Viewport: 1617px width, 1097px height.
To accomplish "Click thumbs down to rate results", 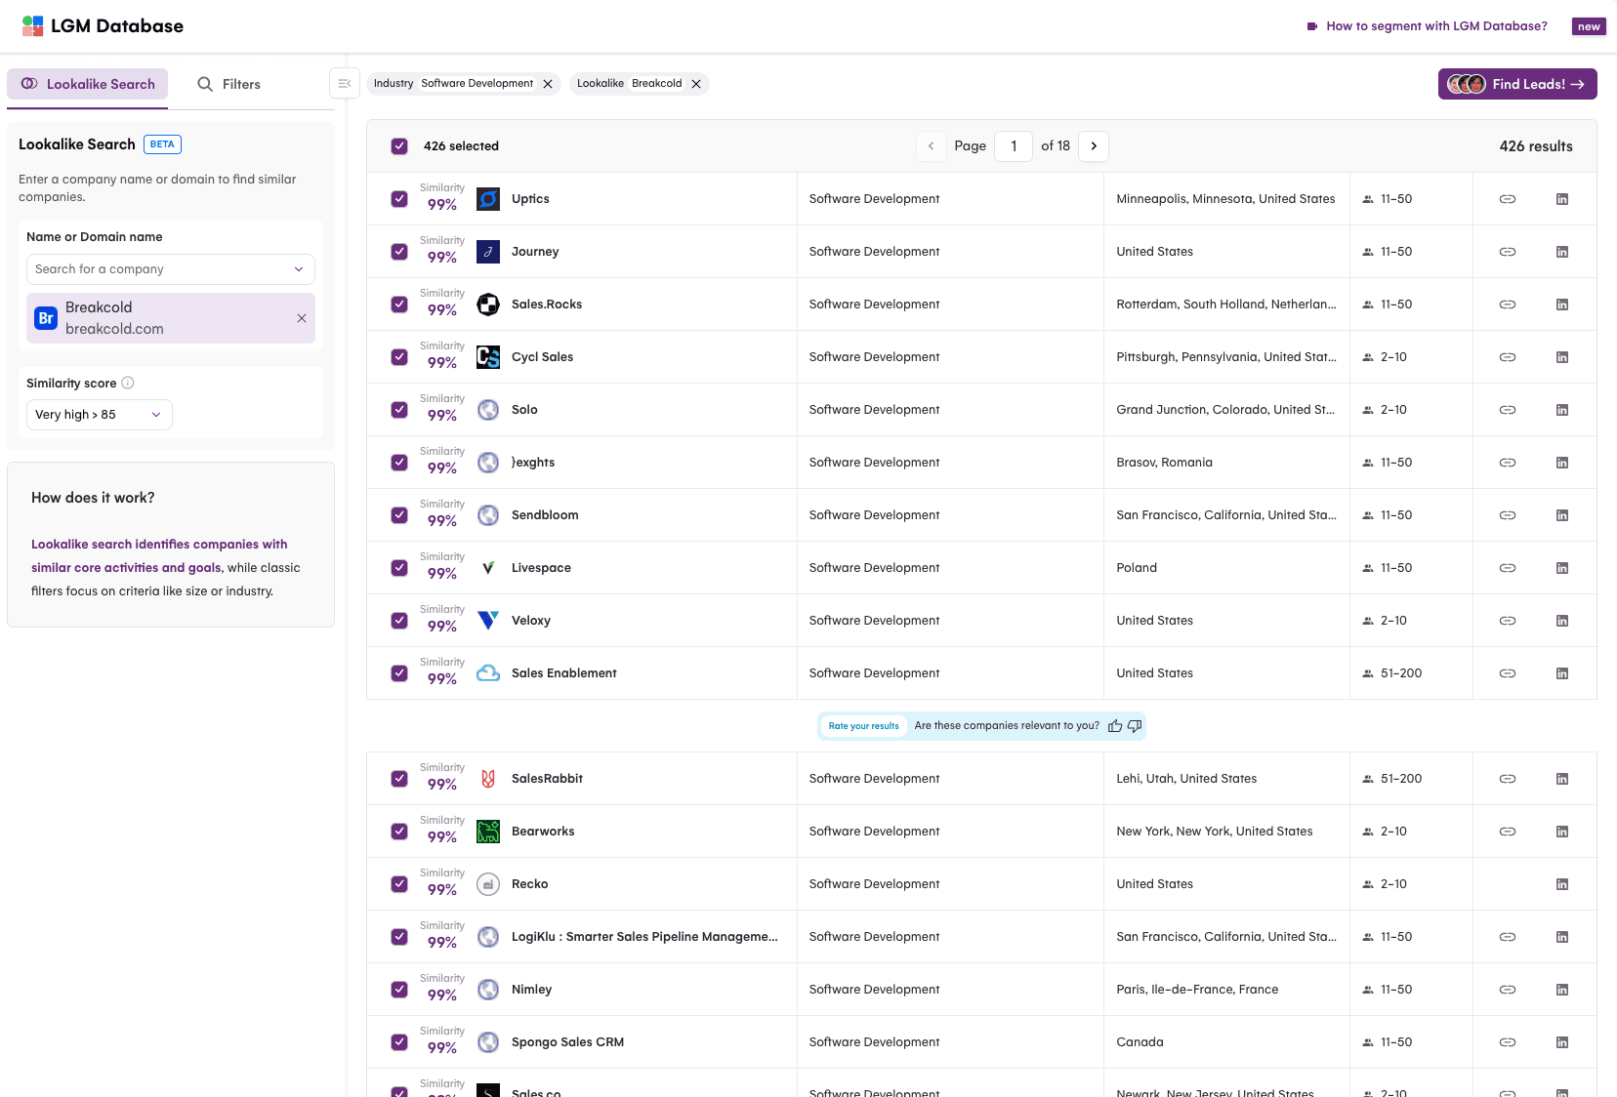I will 1135,726.
